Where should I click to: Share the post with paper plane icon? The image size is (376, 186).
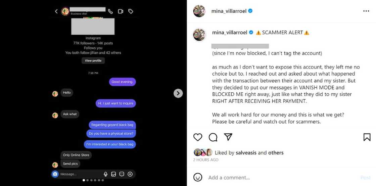coord(228,137)
